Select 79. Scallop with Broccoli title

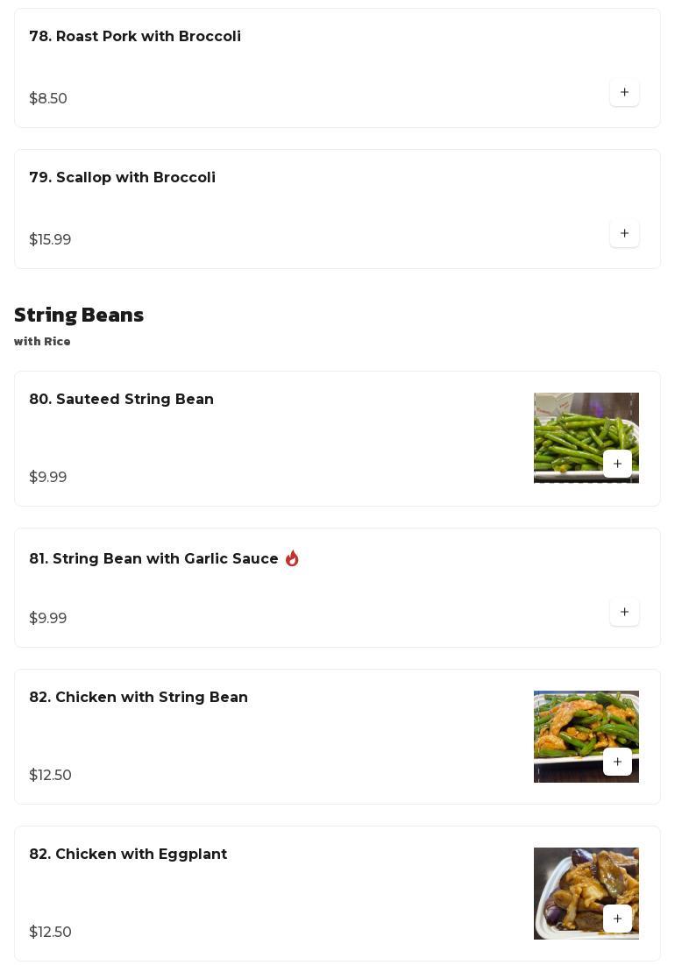tap(122, 177)
